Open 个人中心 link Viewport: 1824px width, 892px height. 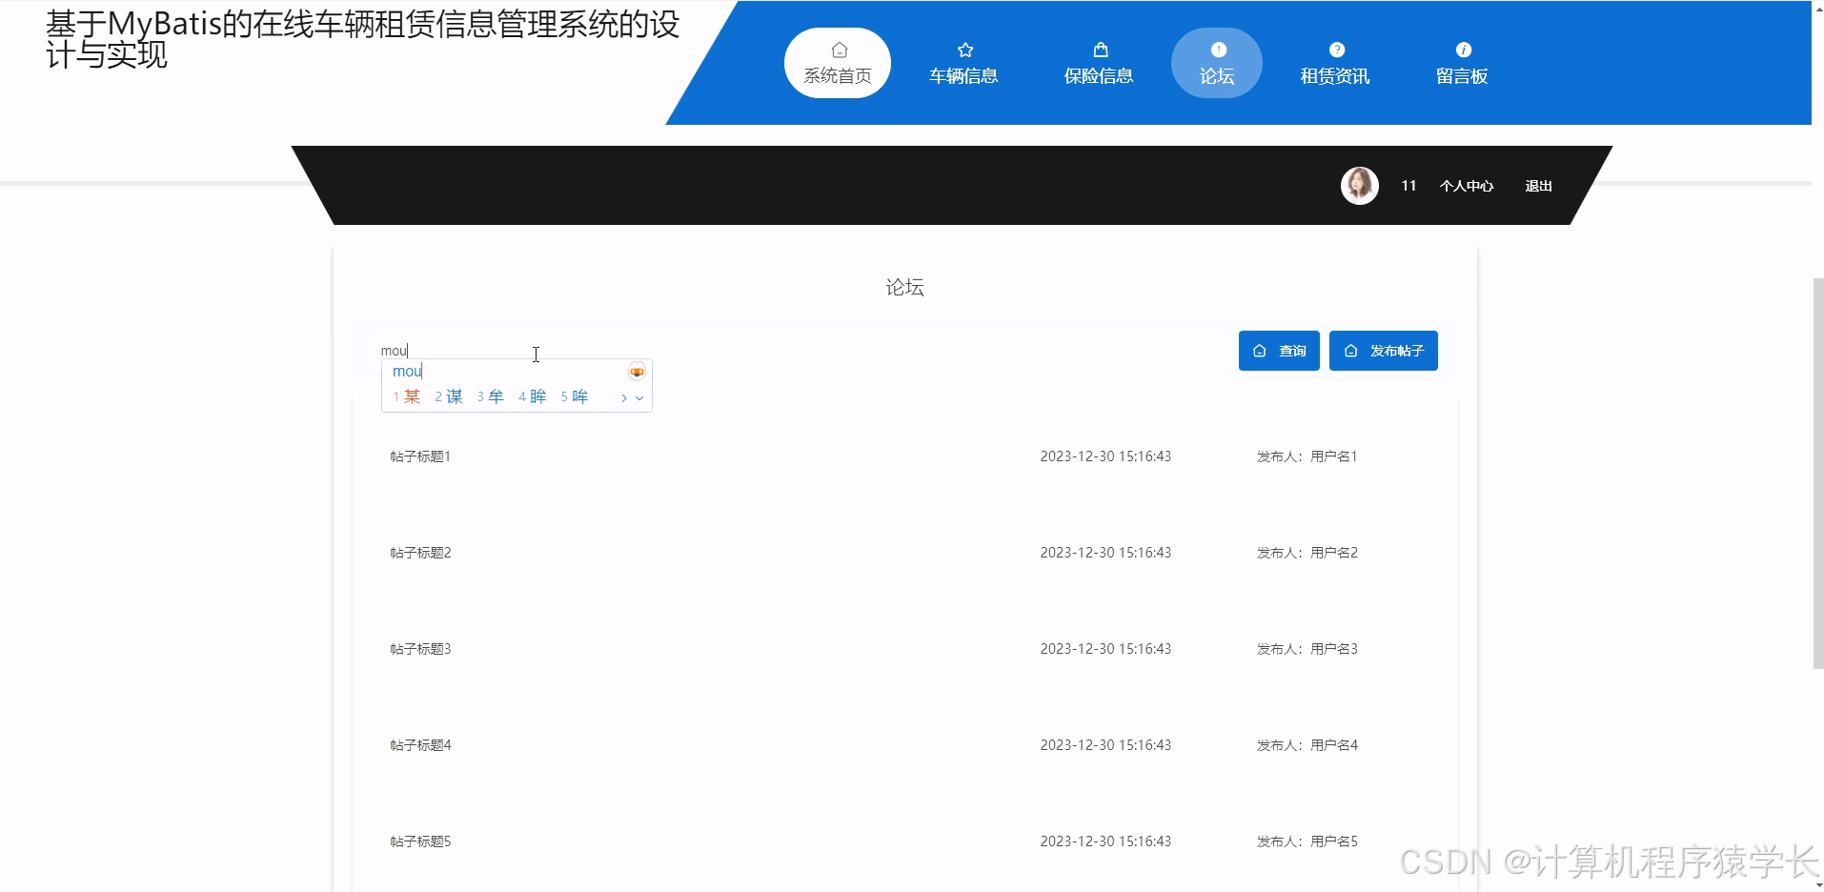pyautogui.click(x=1467, y=186)
